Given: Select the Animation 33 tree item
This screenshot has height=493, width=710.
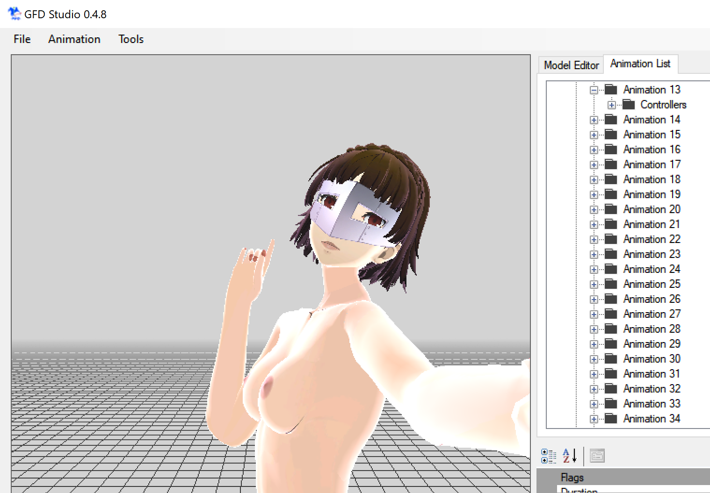Looking at the screenshot, I should [x=652, y=404].
